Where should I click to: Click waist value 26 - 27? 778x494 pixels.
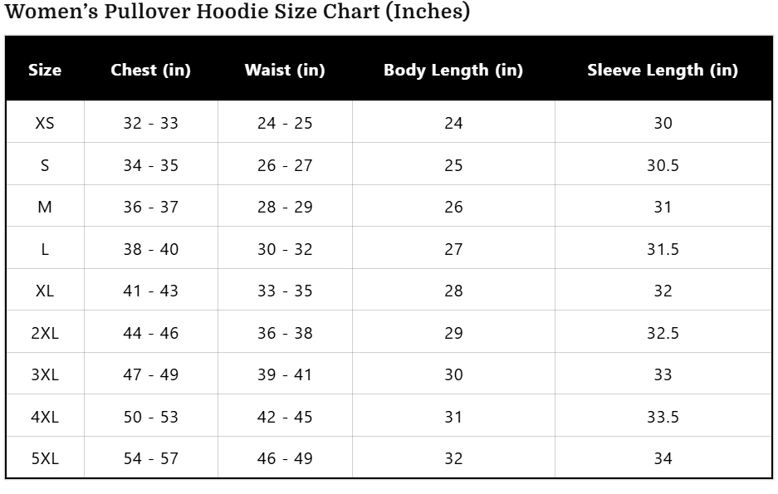[x=285, y=165]
